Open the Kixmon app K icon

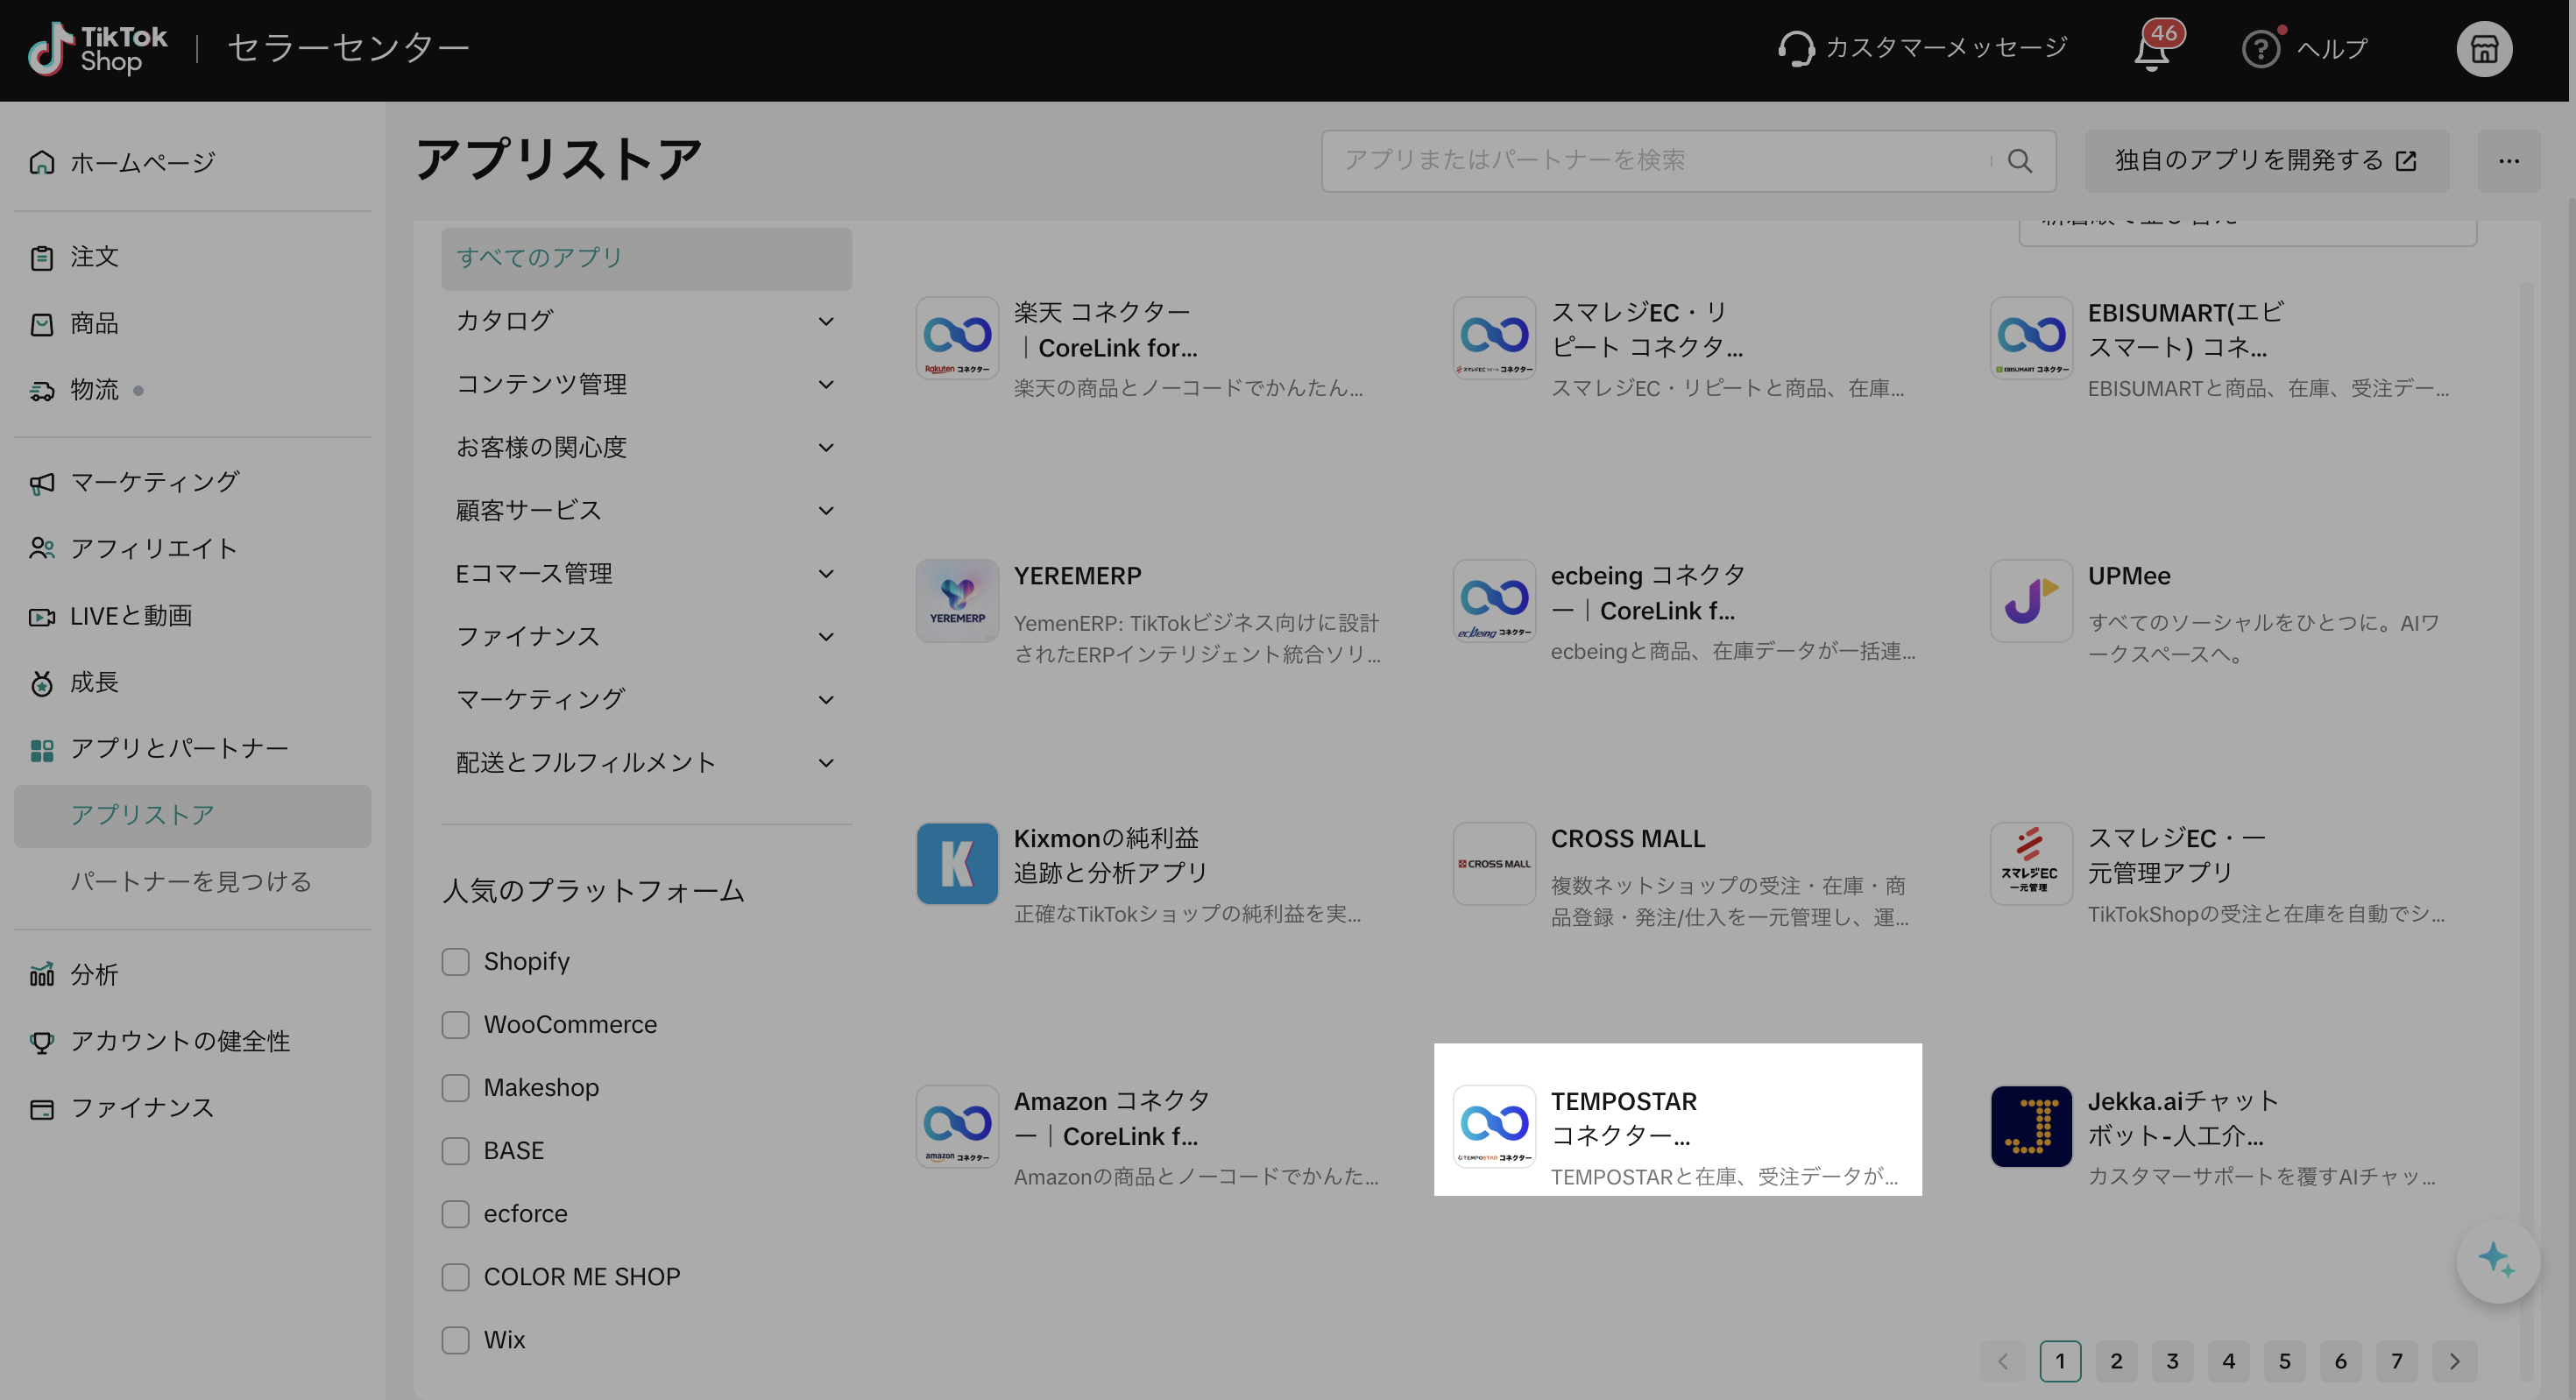coord(957,863)
